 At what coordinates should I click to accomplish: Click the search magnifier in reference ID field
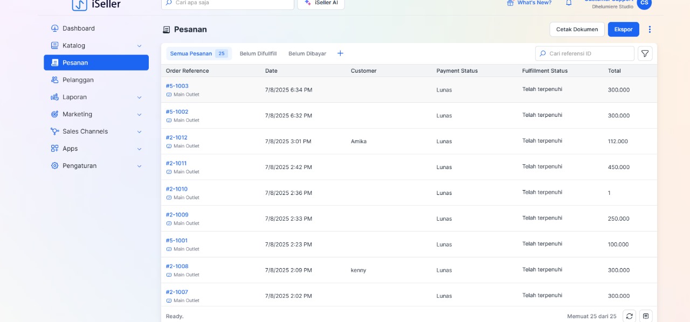[x=542, y=53]
